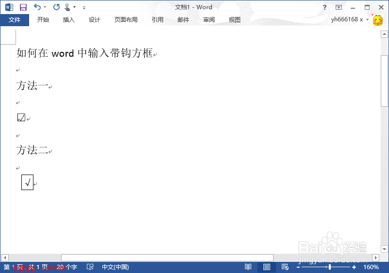Switch to Read Mode view icon
The width and height of the screenshot is (389, 273).
[248, 267]
